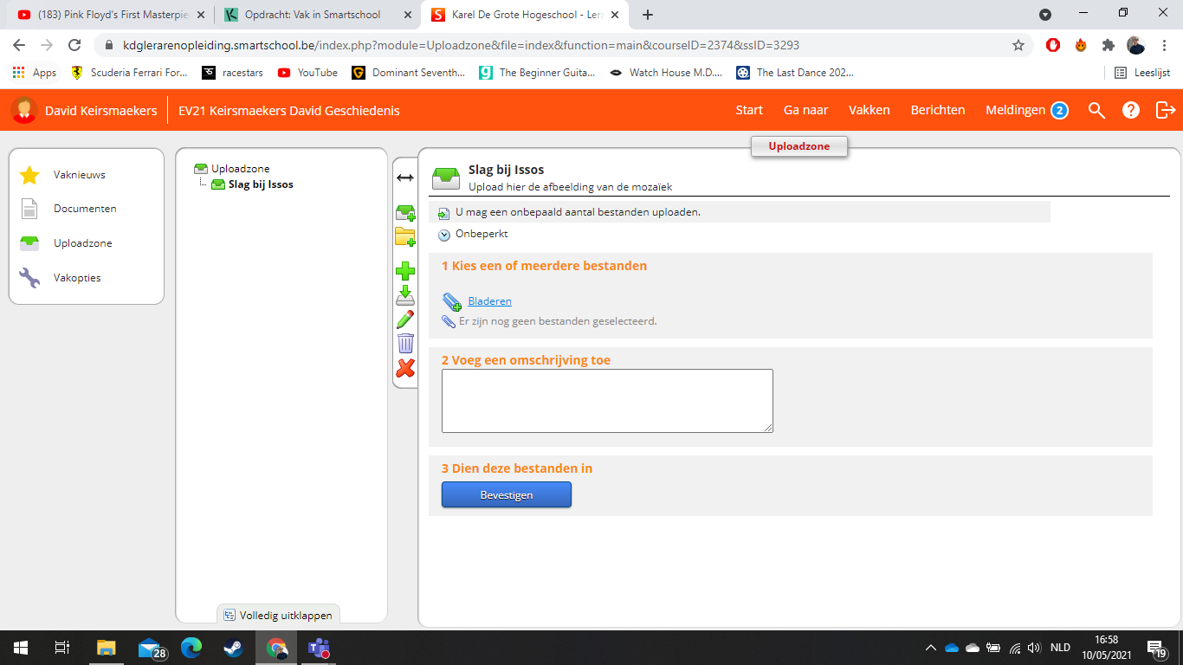Log out using the exit icon
This screenshot has height=665, width=1183.
coord(1165,110)
